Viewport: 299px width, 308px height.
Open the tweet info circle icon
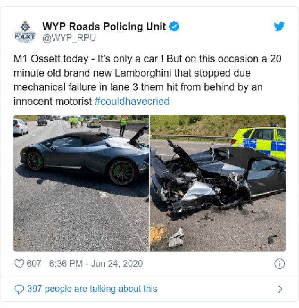[x=279, y=264]
